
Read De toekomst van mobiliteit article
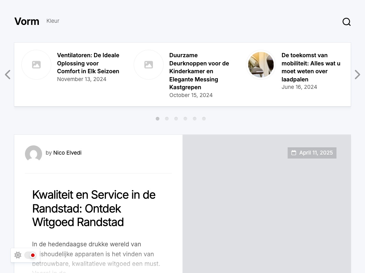tap(311, 67)
